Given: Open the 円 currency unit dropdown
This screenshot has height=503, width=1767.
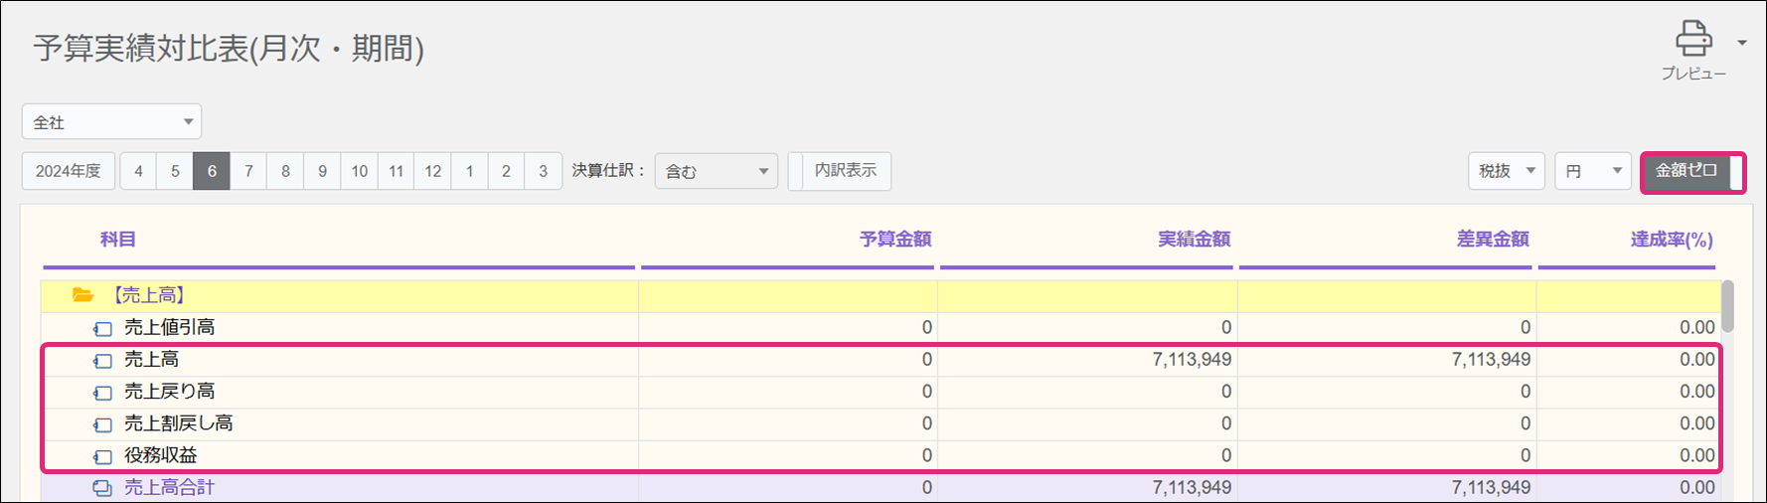Looking at the screenshot, I should (x=1592, y=171).
